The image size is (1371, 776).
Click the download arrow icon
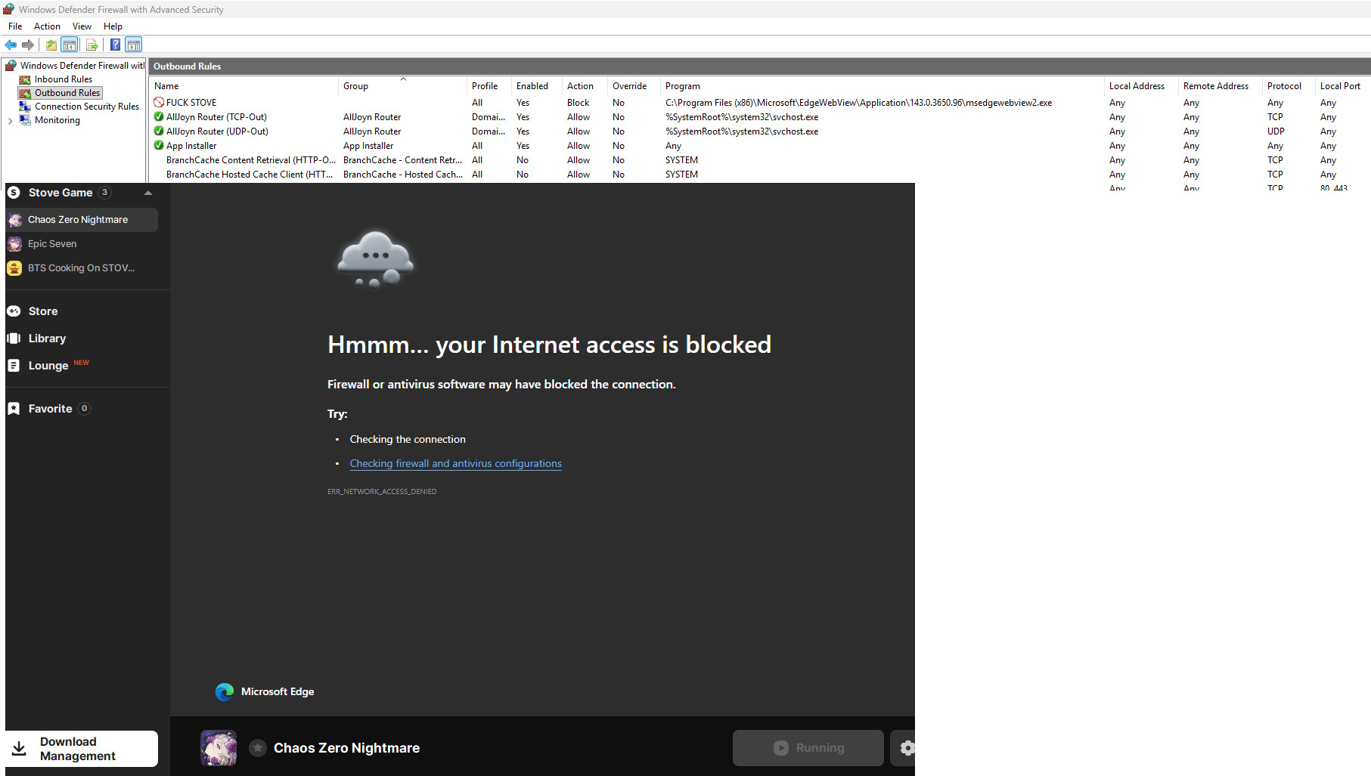[20, 749]
